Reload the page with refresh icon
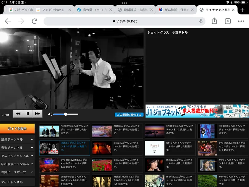The image size is (249, 187). 35,21
